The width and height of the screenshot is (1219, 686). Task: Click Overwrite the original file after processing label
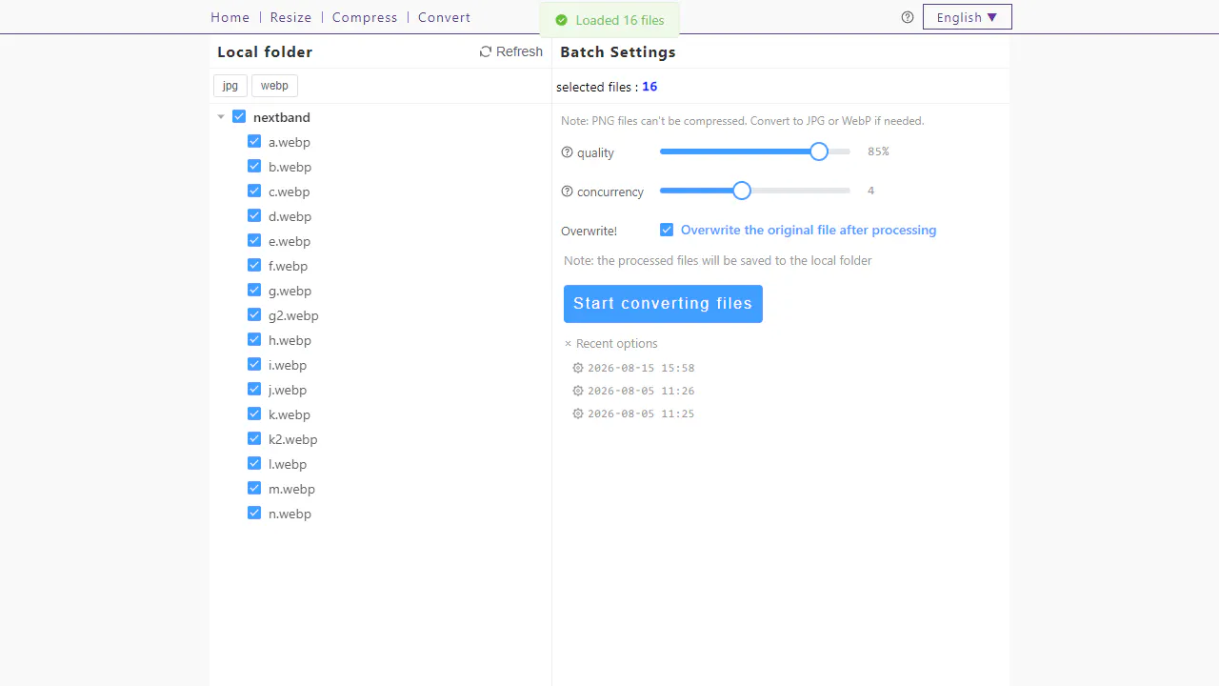(809, 230)
